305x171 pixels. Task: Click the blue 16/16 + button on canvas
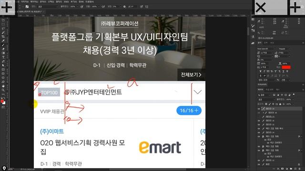(189, 111)
